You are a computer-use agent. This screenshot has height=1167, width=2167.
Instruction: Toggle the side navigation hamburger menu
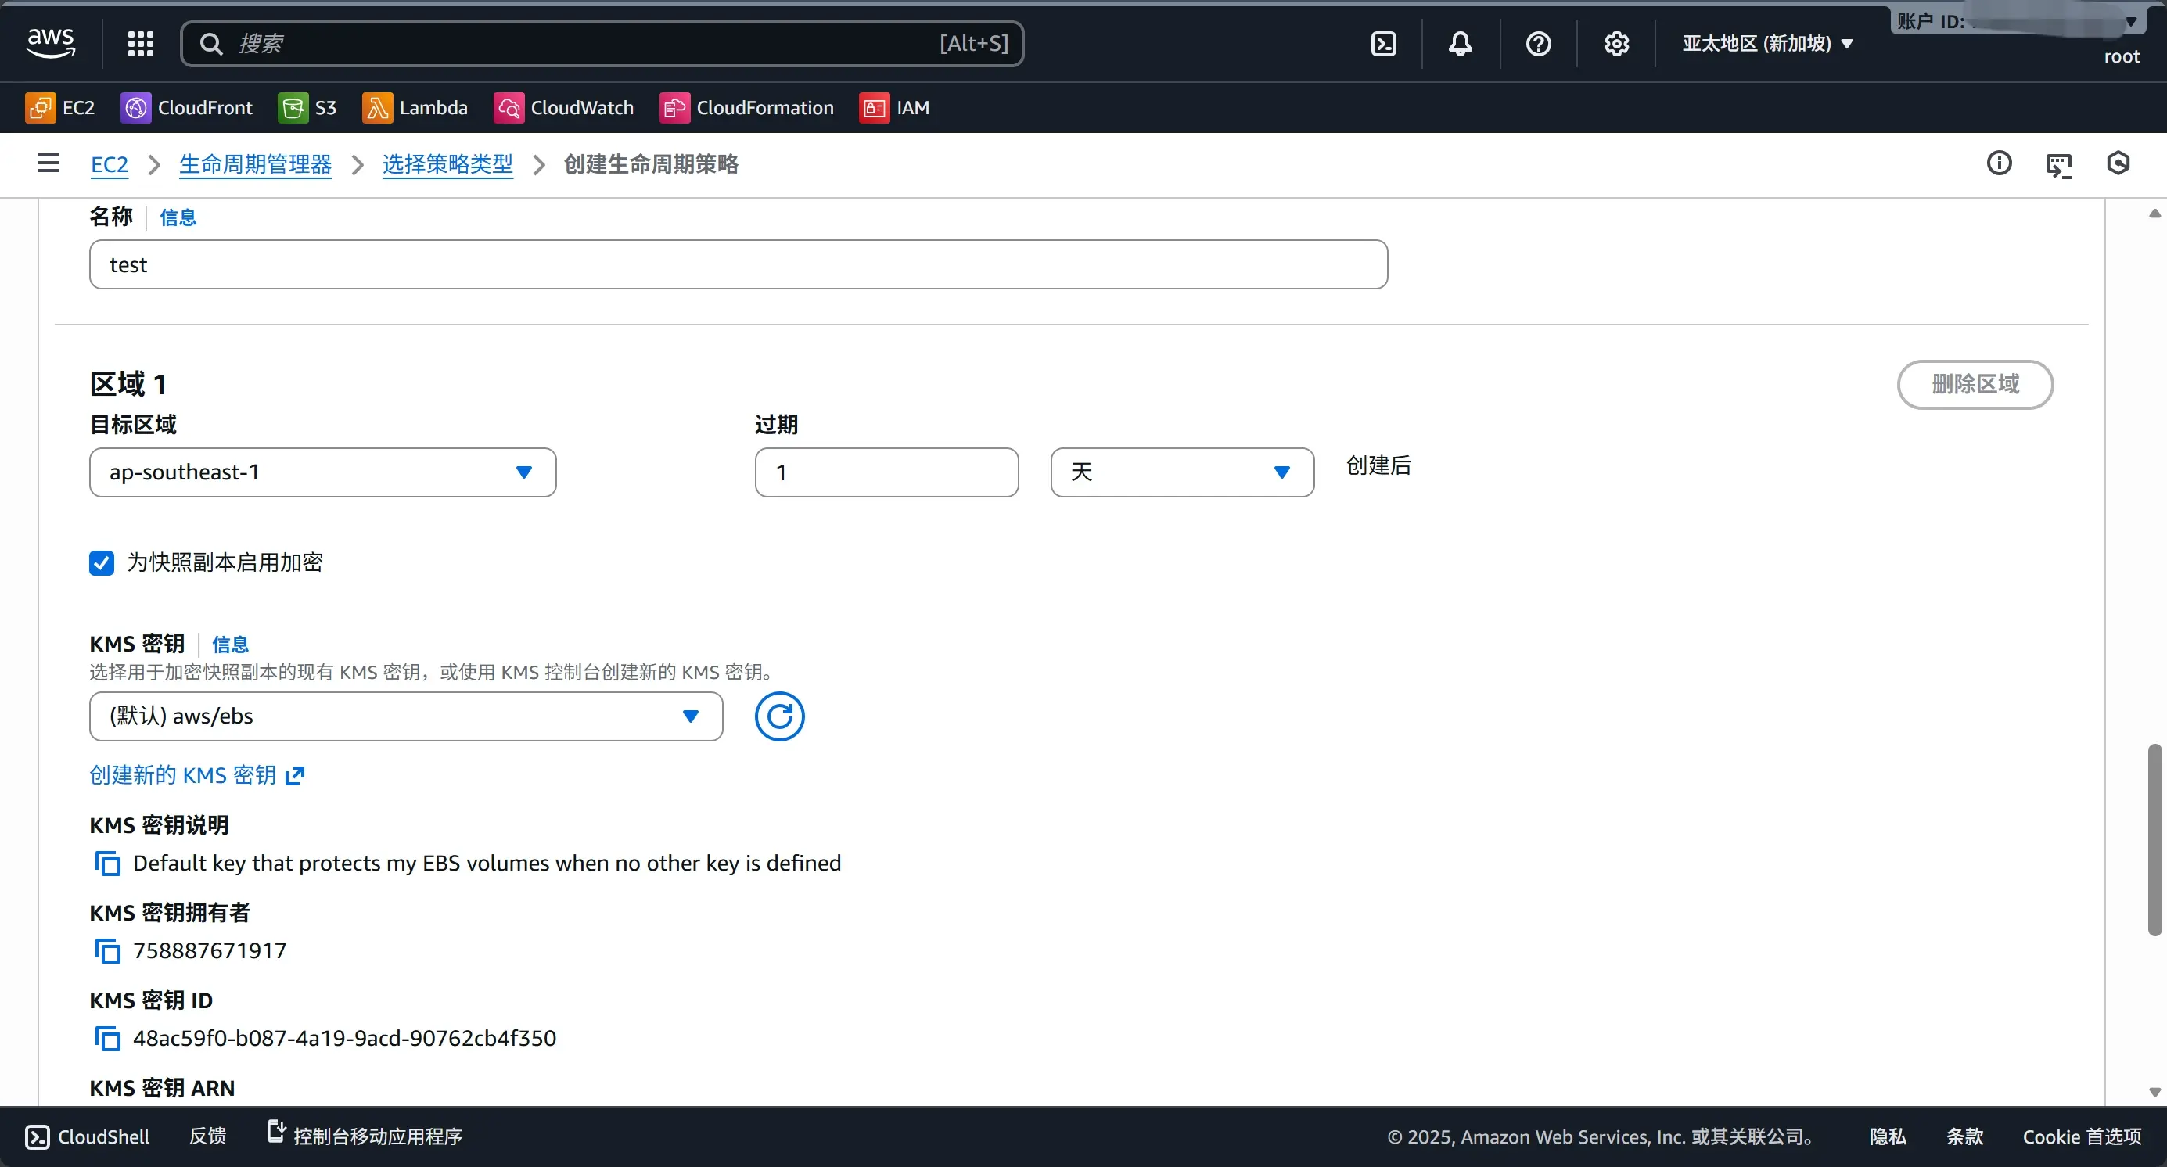point(49,163)
